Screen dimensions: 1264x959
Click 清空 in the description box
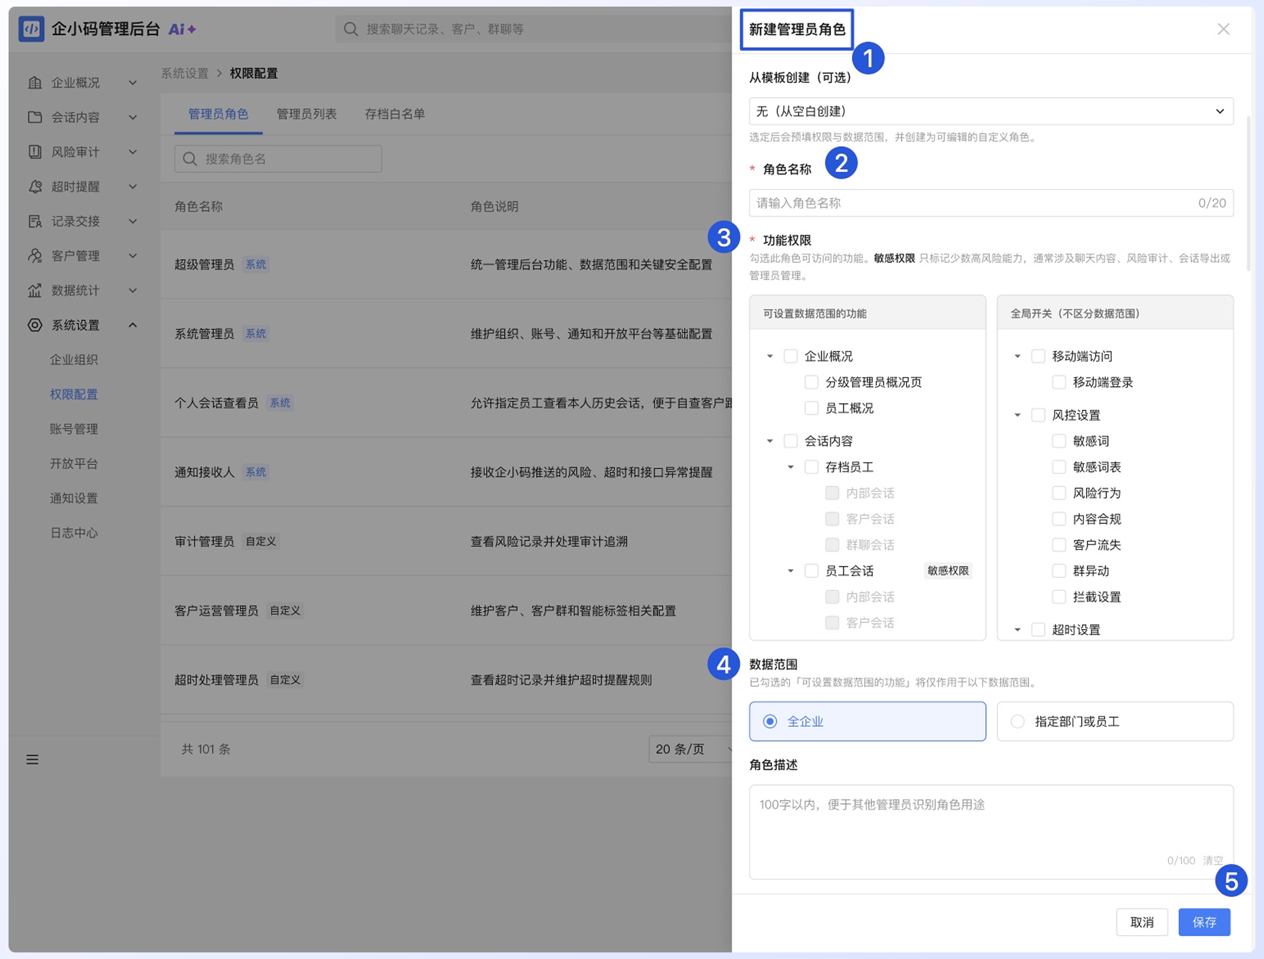[1213, 860]
